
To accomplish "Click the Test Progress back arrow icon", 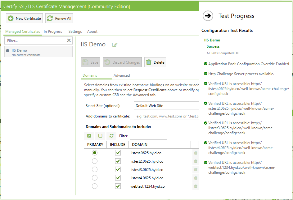I will click(x=208, y=16).
